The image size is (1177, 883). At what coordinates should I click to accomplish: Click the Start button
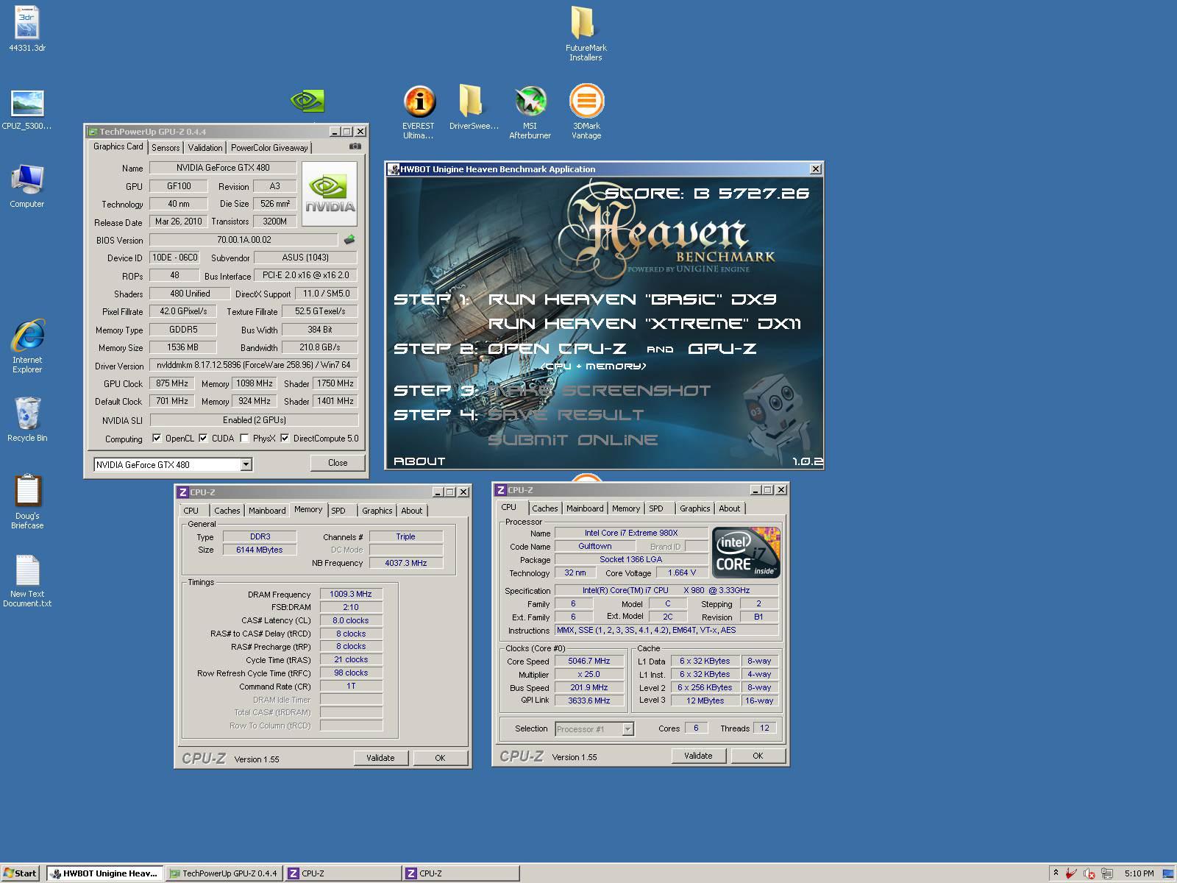(x=21, y=873)
